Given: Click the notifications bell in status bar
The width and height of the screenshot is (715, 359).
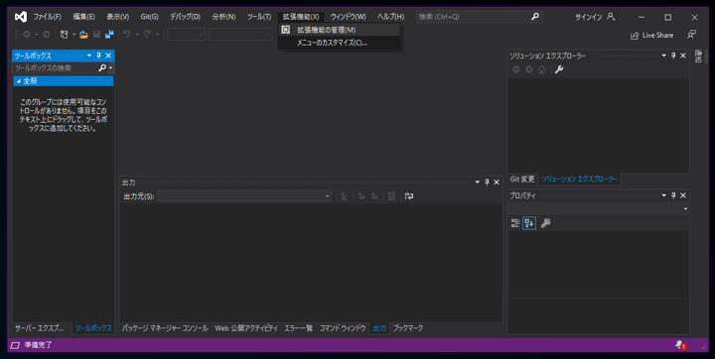Looking at the screenshot, I should point(680,345).
